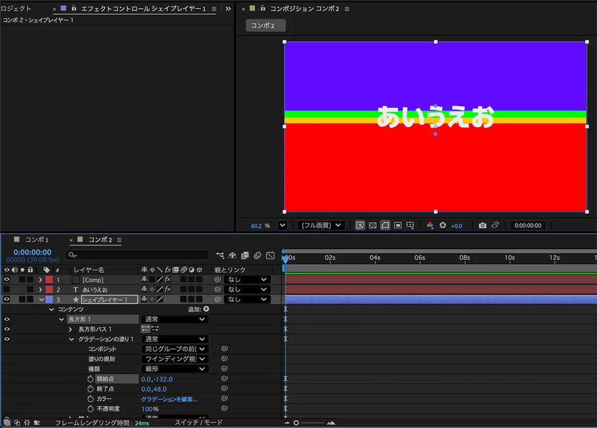Collapse the コンテンツ group
Screen dimensions: 597x428
(x=51, y=309)
